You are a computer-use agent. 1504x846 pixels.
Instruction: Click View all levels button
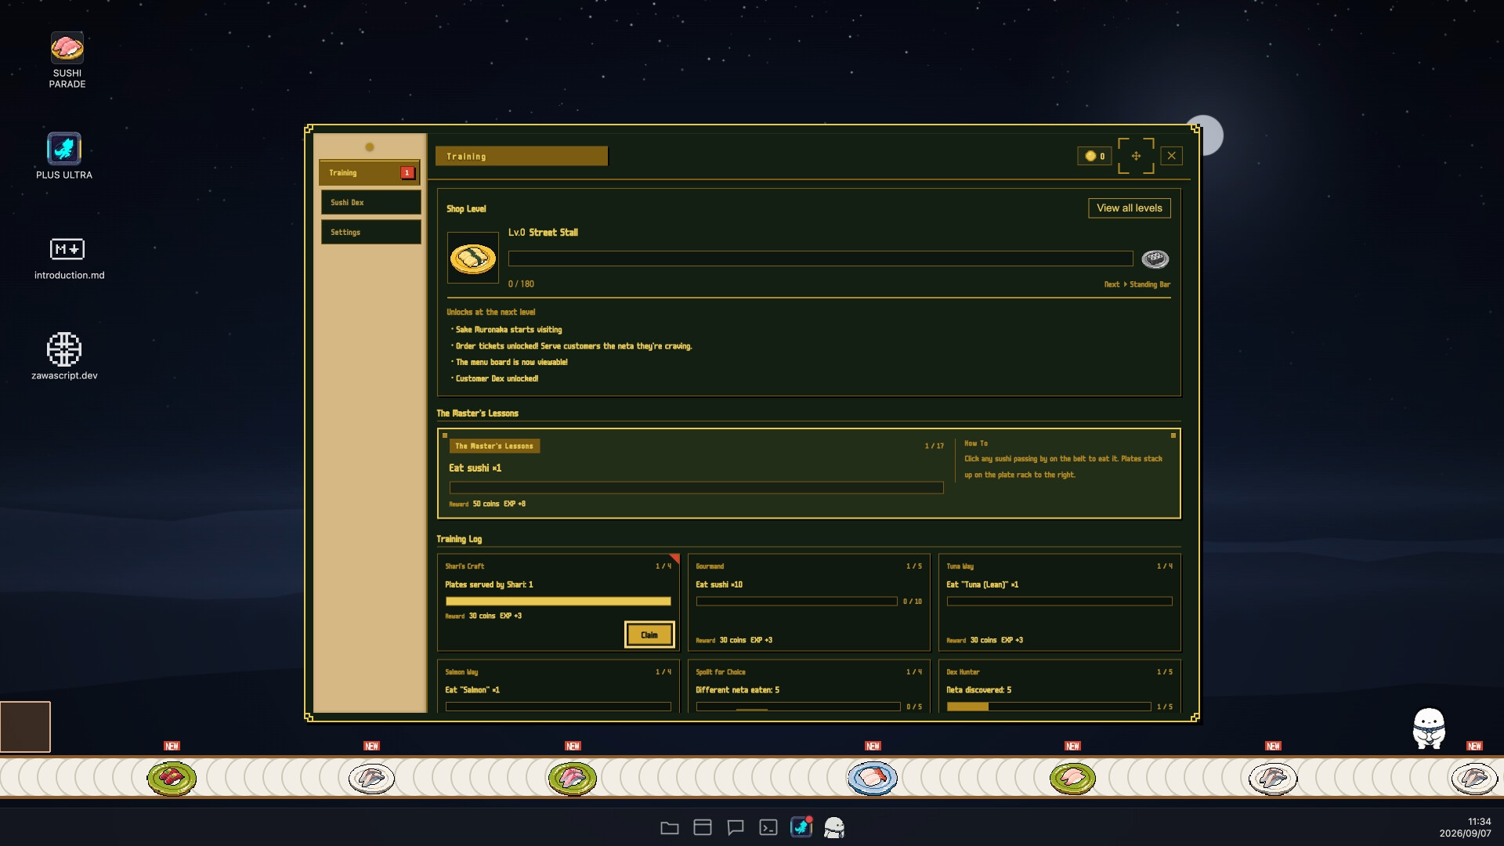[1130, 208]
